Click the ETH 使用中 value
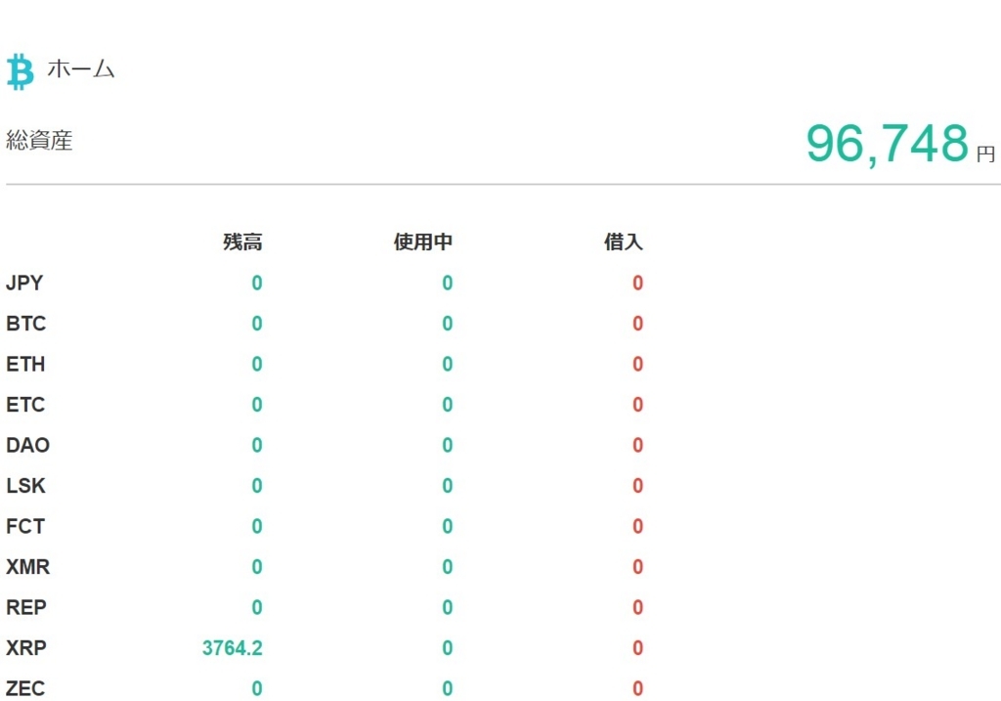1001x701 pixels. tap(448, 364)
